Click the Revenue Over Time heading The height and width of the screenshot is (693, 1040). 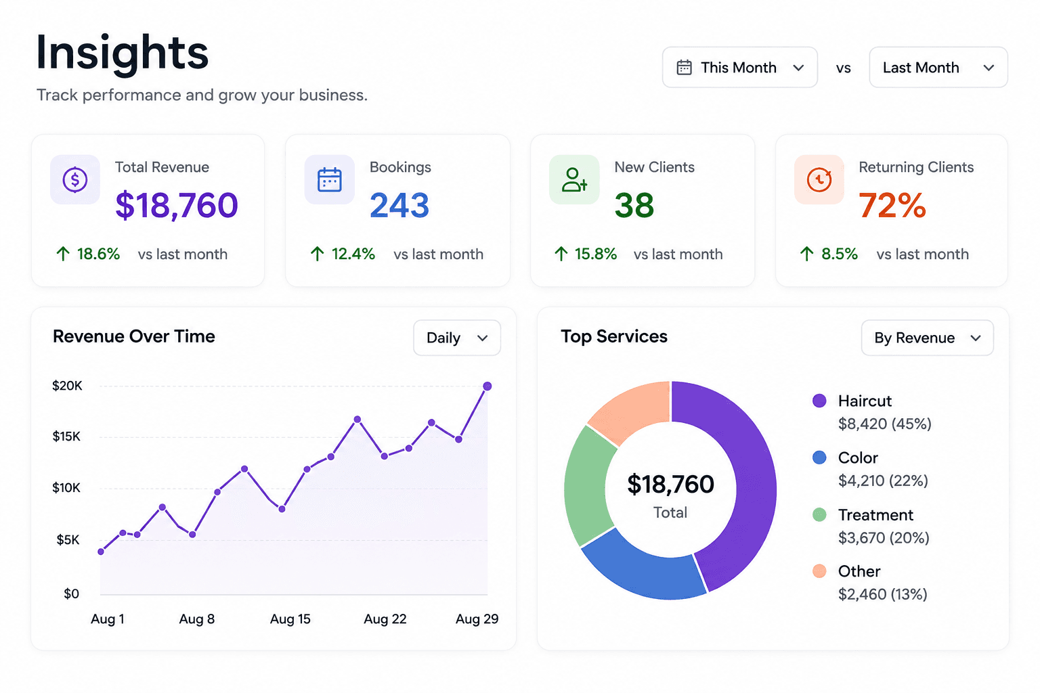[x=134, y=336]
